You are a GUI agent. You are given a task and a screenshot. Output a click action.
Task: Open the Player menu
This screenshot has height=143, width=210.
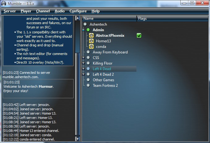pos(26,11)
